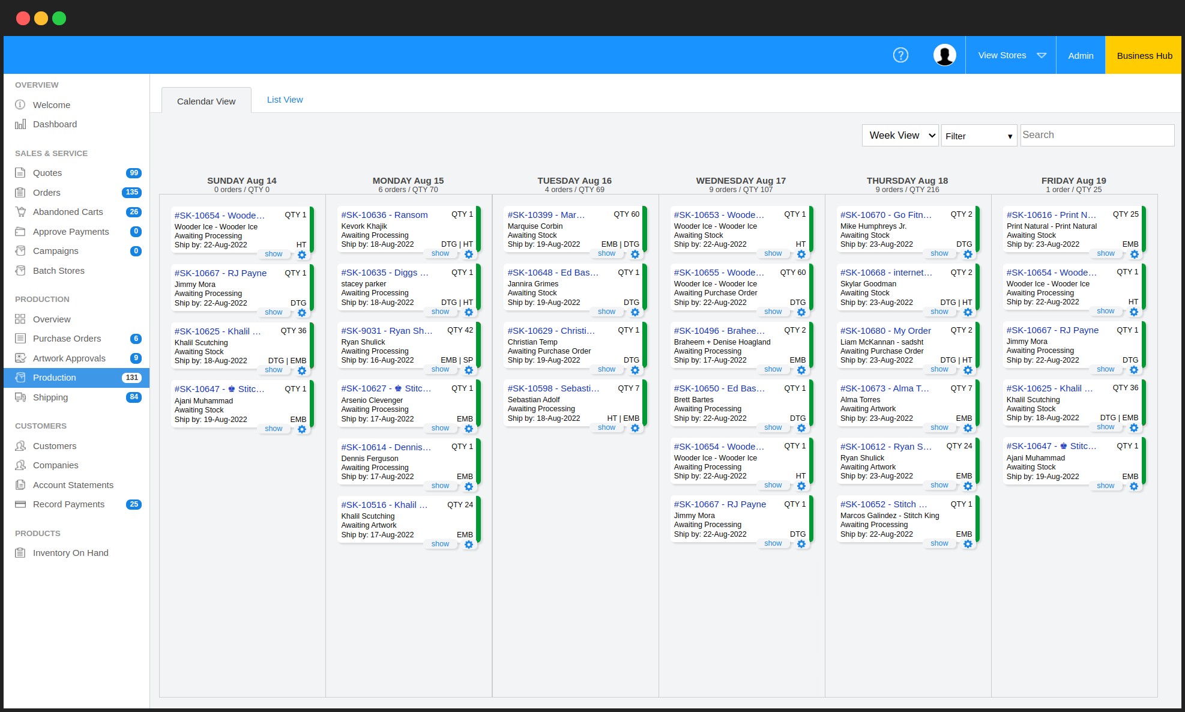Click the Artwork Approvals sidebar icon
Viewport: 1185px width, 712px height.
20,358
